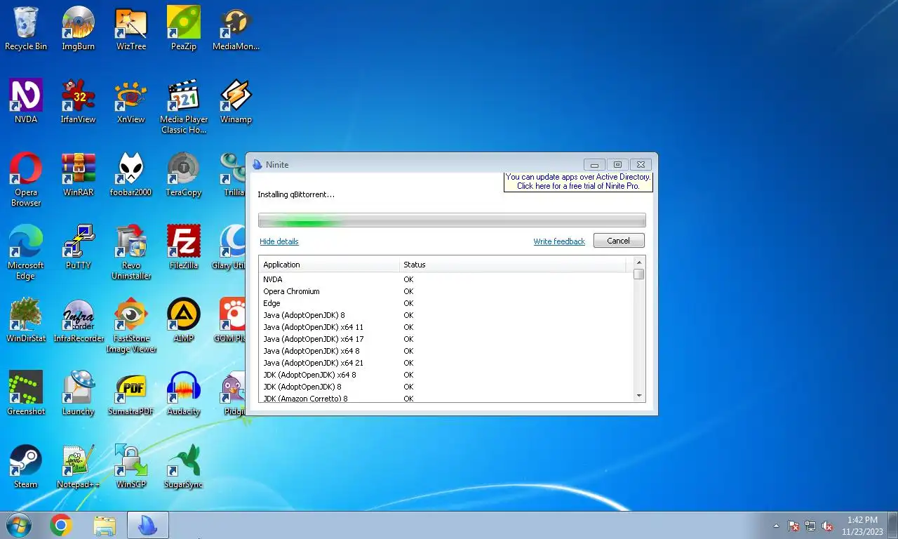Select the JDK (Amazon Corretto) 8 row
898x539 pixels.
coord(445,398)
